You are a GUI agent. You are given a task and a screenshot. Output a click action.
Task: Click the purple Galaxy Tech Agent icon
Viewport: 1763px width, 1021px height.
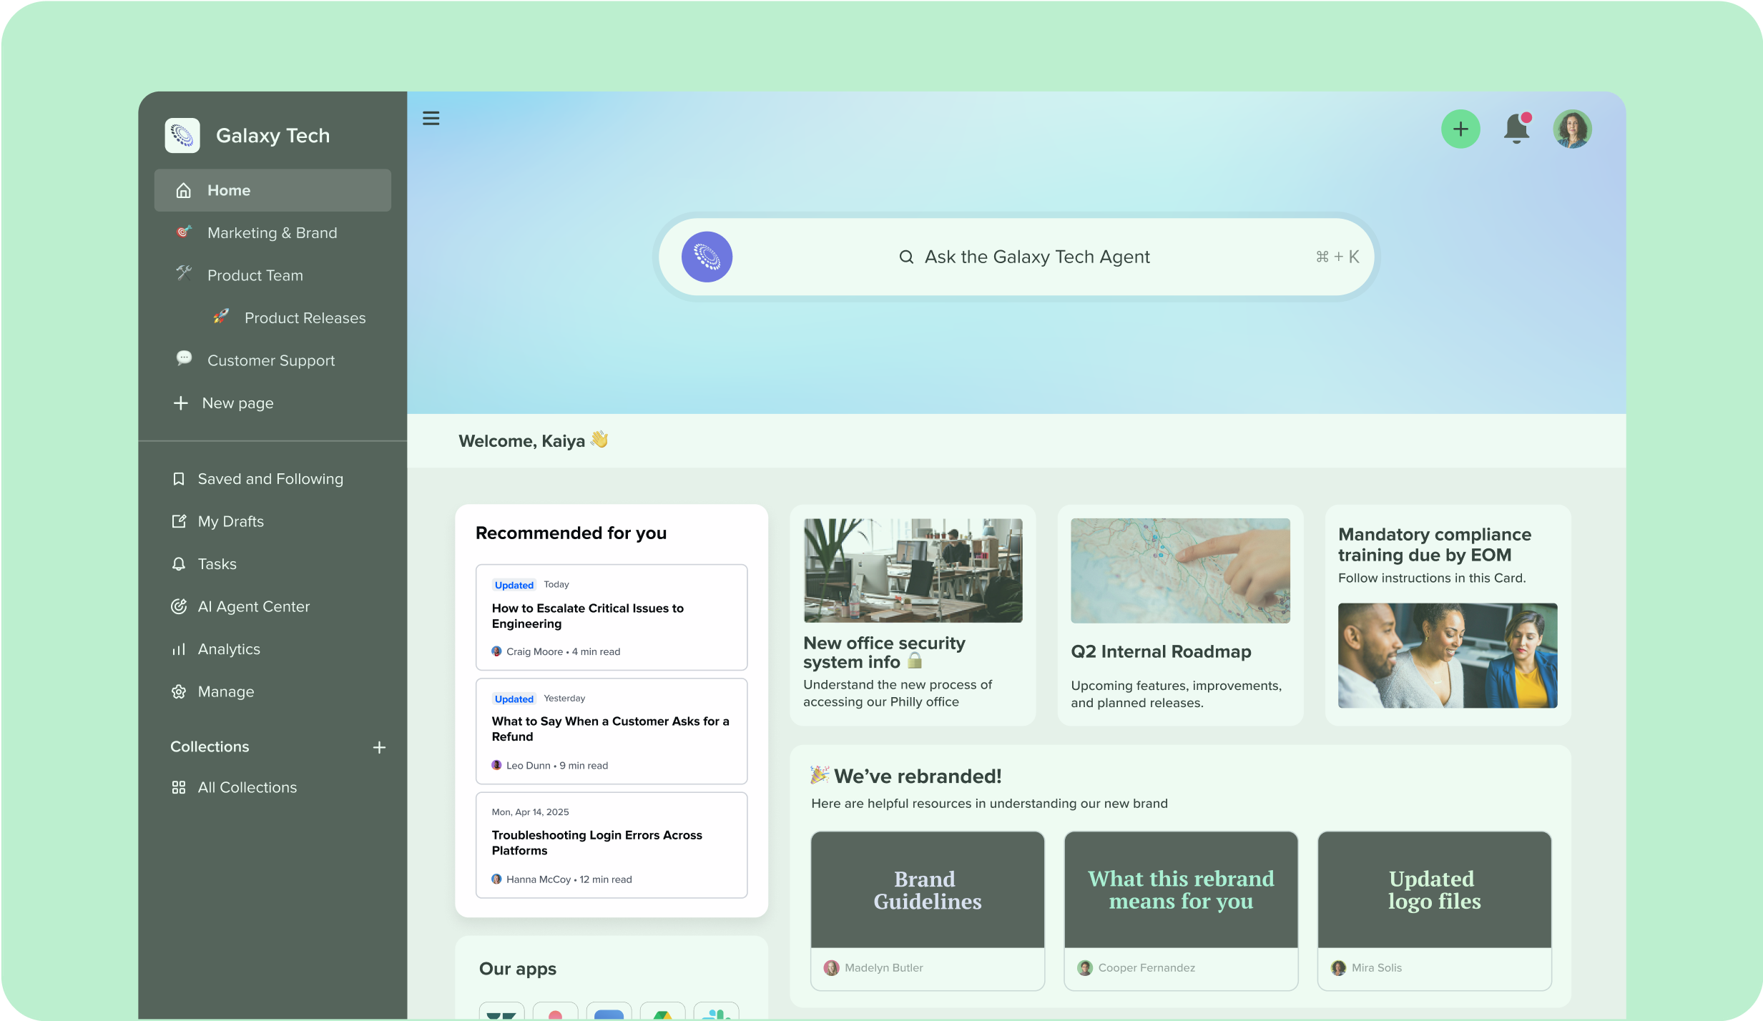click(707, 257)
